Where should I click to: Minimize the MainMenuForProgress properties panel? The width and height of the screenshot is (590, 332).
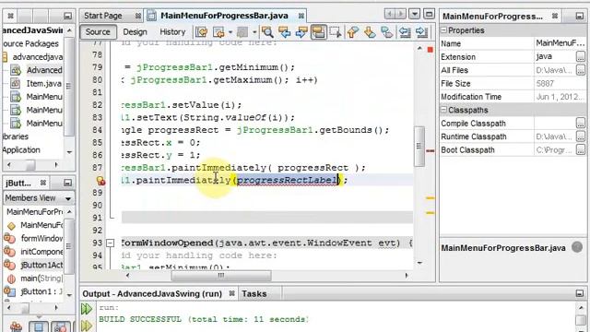(x=580, y=17)
